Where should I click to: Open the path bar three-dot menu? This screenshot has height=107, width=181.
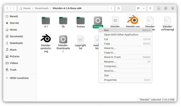point(111,8)
